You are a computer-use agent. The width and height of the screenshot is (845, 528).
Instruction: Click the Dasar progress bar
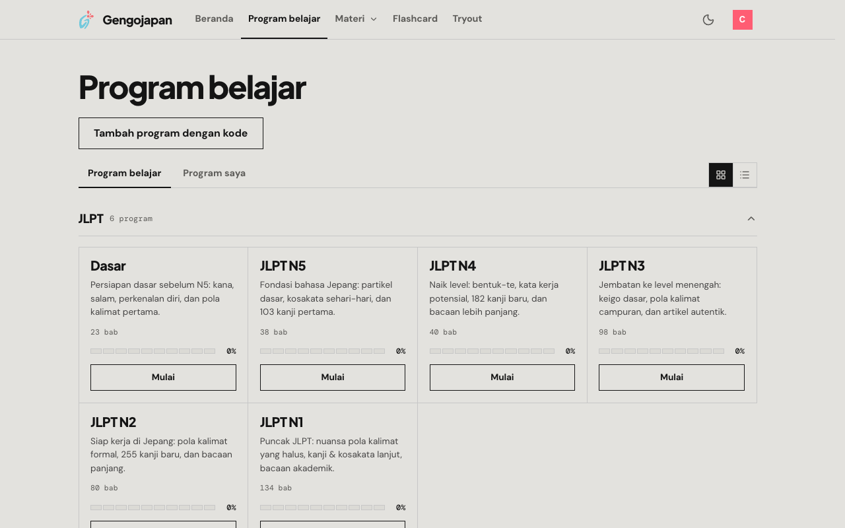(x=153, y=351)
